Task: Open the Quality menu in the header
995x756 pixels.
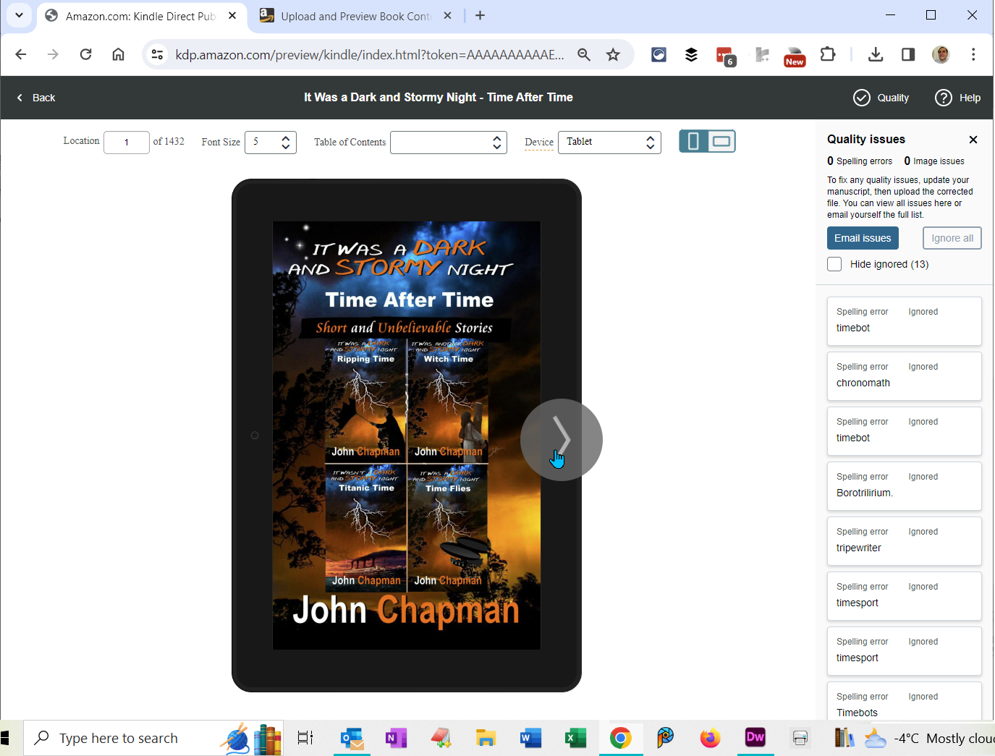Action: (881, 97)
